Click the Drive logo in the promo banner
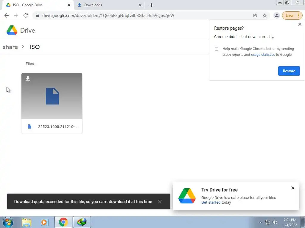 187,196
